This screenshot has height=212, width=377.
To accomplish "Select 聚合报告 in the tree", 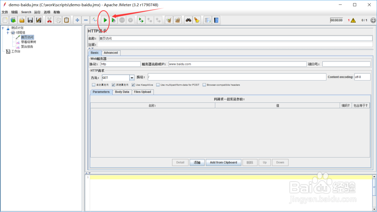I will point(27,47).
